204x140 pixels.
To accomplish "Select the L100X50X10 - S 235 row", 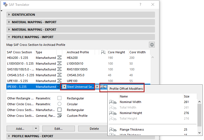I will [x=78, y=64].
